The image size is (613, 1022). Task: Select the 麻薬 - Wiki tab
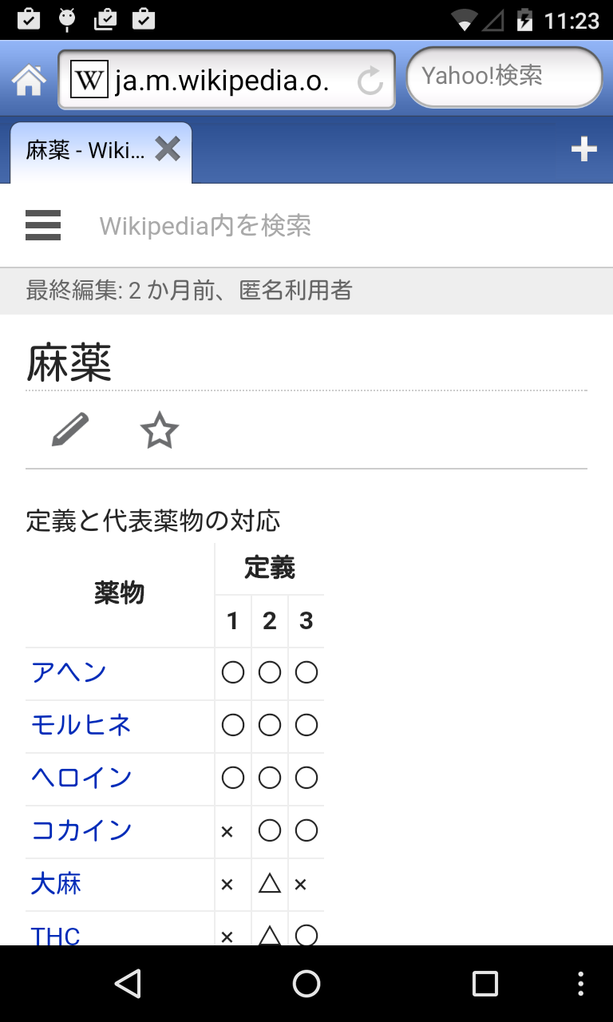point(86,151)
